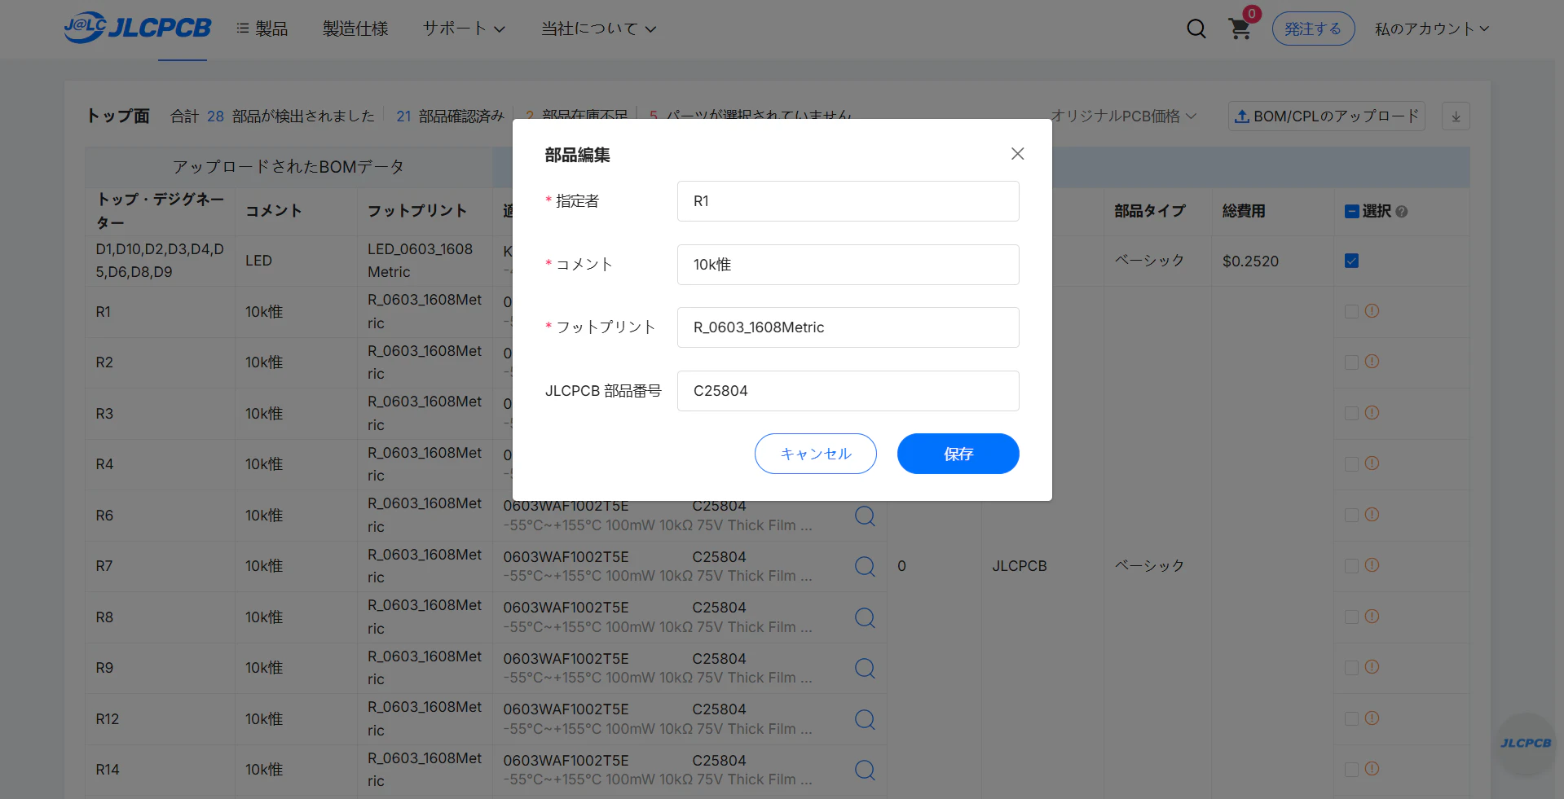
Task: Click warning icon in R6 row
Action: point(1372,515)
